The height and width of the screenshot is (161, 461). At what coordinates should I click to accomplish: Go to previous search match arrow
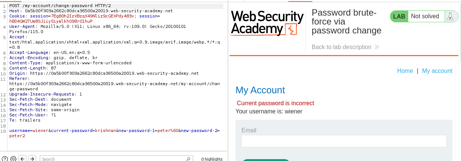[22, 159]
